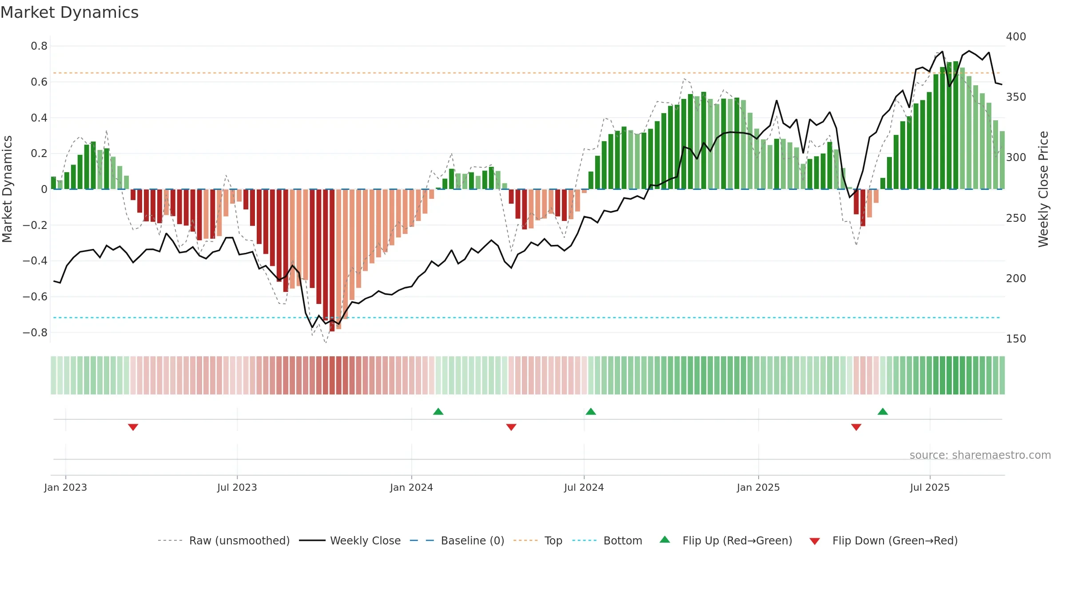Toggle the Weekly Close legend entry
This screenshot has width=1066, height=599.
click(350, 540)
